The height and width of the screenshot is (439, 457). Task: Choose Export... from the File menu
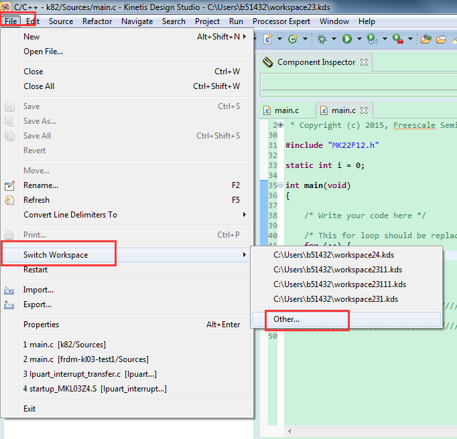point(127,304)
